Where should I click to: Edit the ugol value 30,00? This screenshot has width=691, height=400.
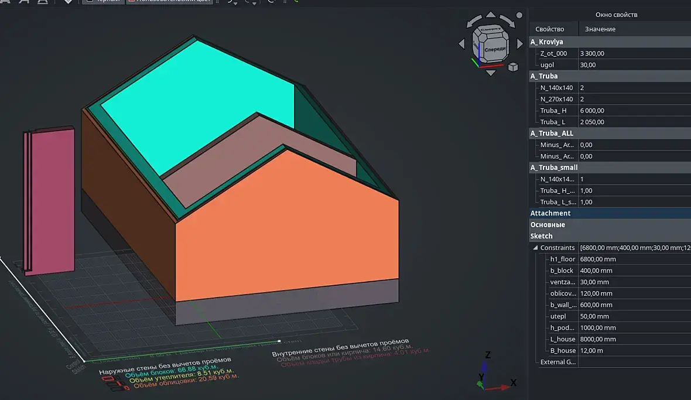coord(635,65)
